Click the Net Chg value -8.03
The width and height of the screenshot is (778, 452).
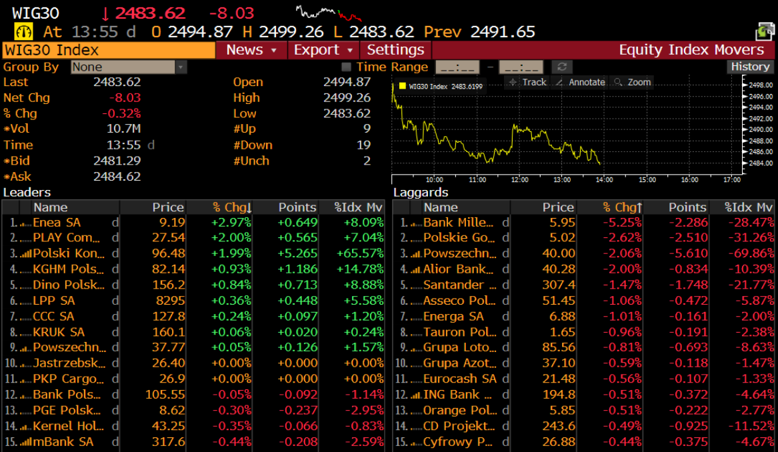(125, 98)
